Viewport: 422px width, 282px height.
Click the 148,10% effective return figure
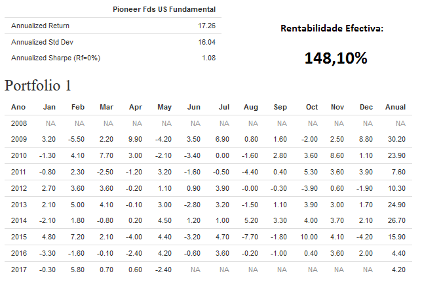click(x=336, y=58)
